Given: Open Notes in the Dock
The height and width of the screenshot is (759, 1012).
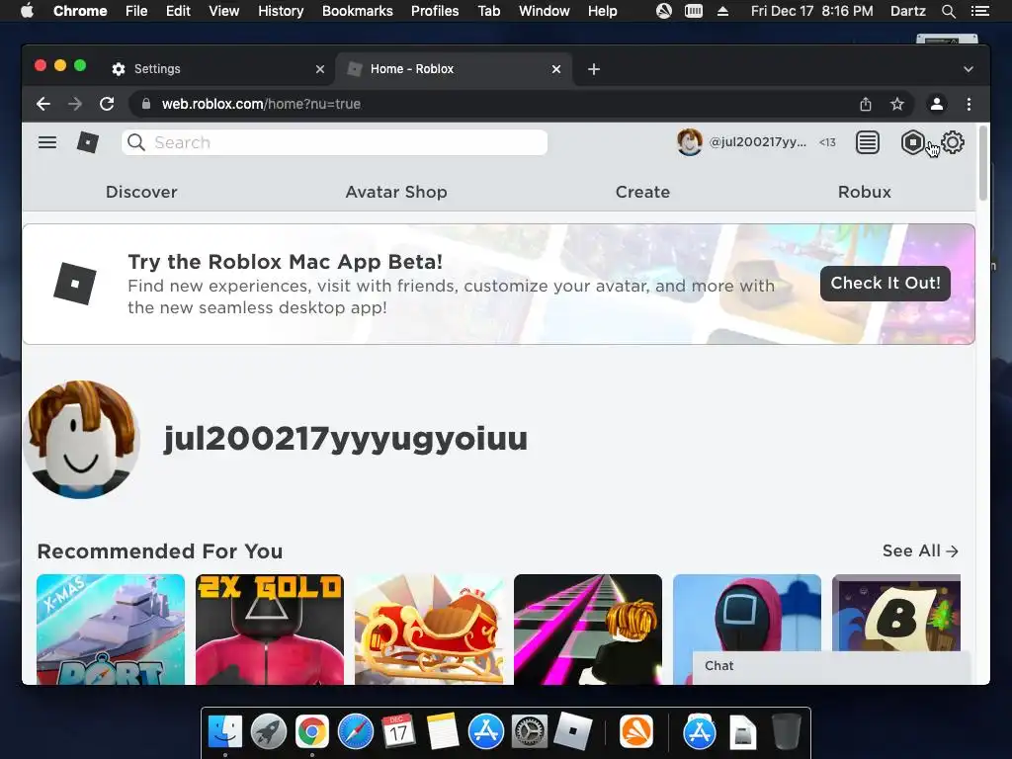Looking at the screenshot, I should pos(442,732).
